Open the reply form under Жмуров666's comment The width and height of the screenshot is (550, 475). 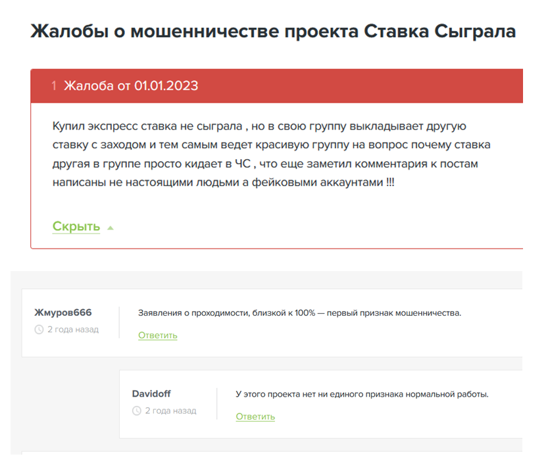pyautogui.click(x=157, y=336)
